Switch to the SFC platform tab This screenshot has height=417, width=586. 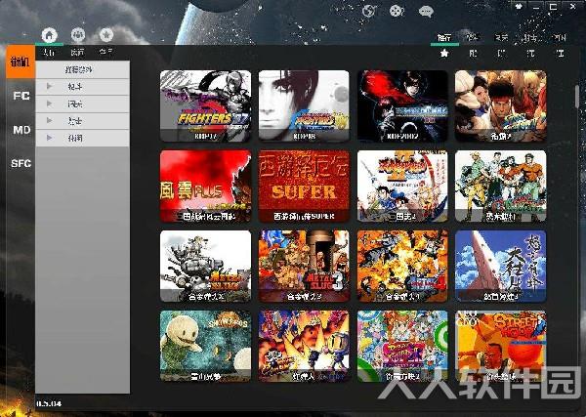coord(21,163)
